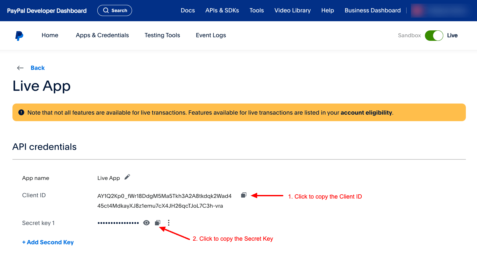The image size is (477, 258).
Task: Click the masked secret key dots
Action: click(118, 223)
